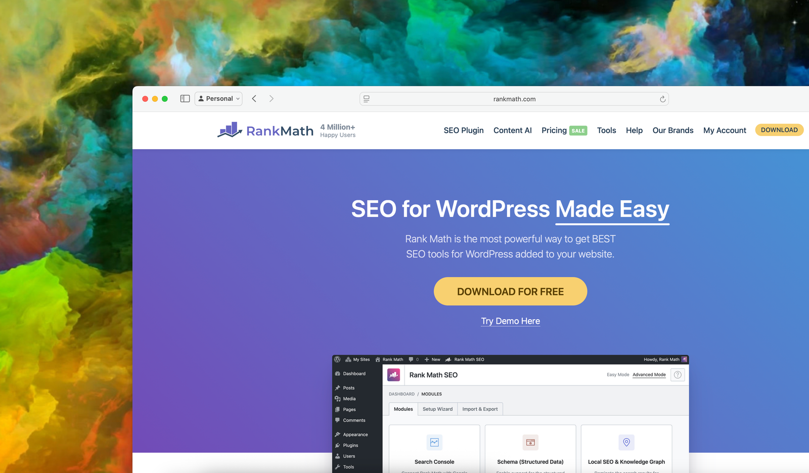Click the page settings icon in address bar

[367, 99]
